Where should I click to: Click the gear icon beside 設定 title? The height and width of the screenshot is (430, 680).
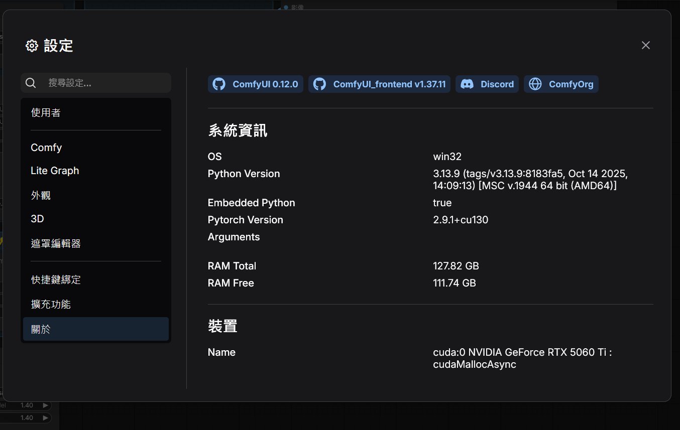pos(32,46)
